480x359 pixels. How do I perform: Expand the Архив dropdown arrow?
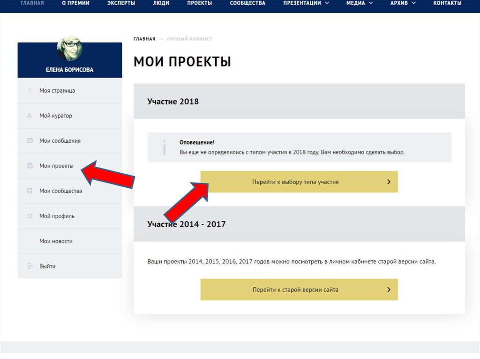click(x=413, y=3)
